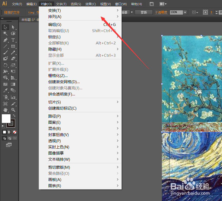Viewport: 222px width, 201px height.
Task: Select the Blend tool
Action: pos(13,90)
